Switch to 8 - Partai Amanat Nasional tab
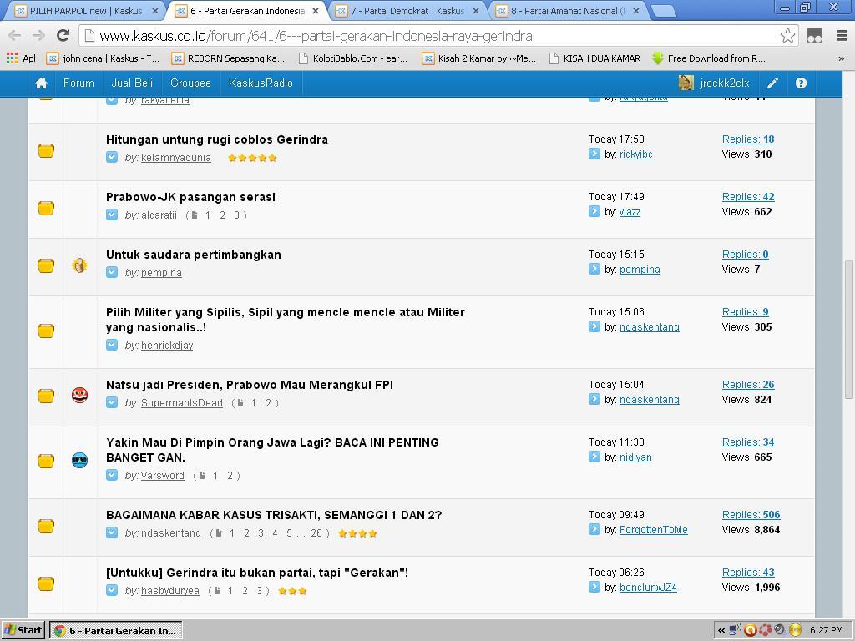This screenshot has width=855, height=641. 567,11
